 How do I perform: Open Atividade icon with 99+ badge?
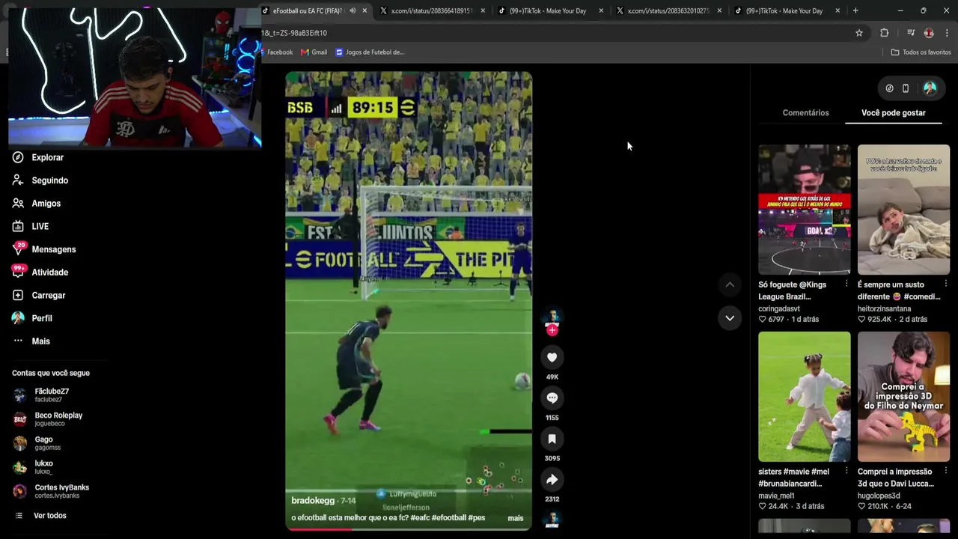pyautogui.click(x=18, y=272)
